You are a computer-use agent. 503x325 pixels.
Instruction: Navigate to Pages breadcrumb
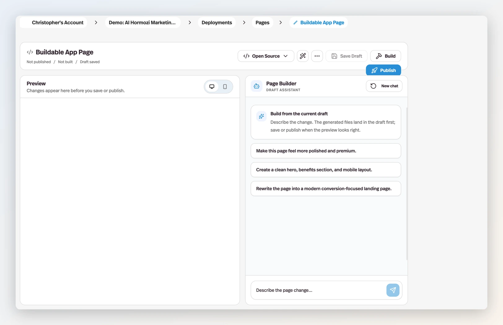coord(262,23)
